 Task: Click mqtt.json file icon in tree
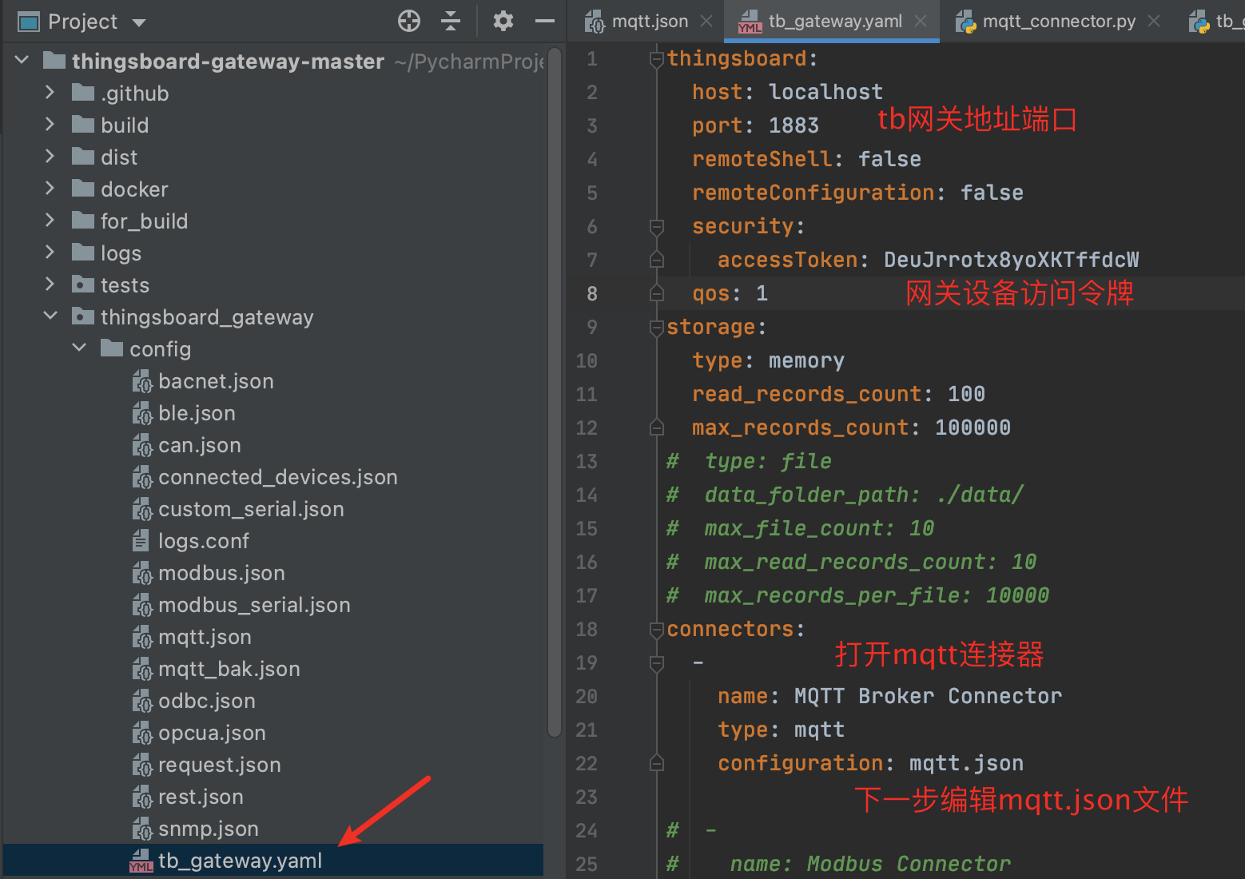[x=141, y=637]
